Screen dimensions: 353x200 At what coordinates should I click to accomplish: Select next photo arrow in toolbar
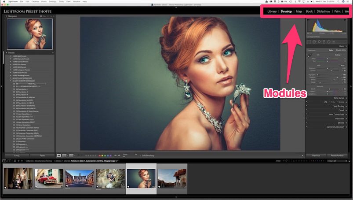coord(119,156)
